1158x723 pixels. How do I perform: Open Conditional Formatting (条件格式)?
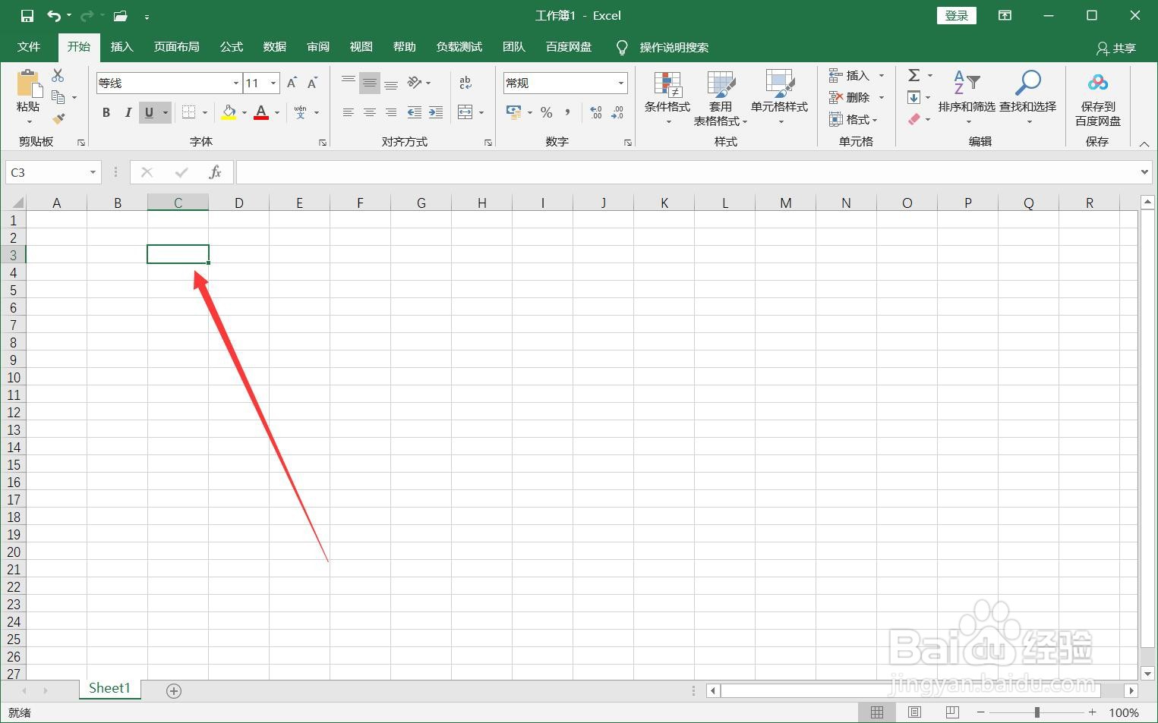(667, 98)
